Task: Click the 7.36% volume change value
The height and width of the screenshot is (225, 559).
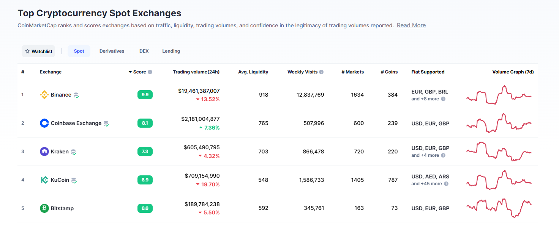Action: 212,128
